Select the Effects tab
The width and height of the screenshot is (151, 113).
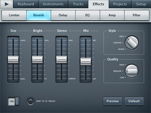pyautogui.click(x=98, y=4)
